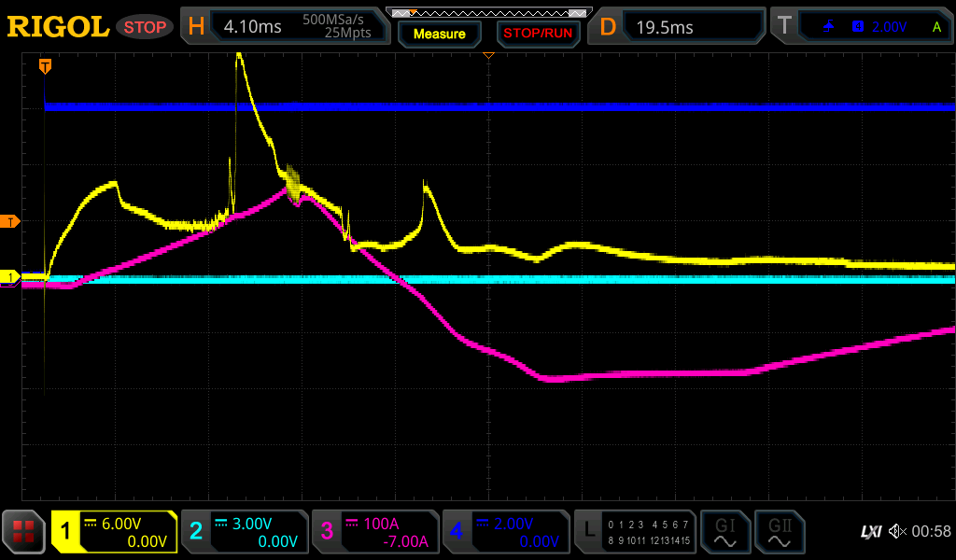Click the red STOP status indicator
956x560 pixels.
145,27
